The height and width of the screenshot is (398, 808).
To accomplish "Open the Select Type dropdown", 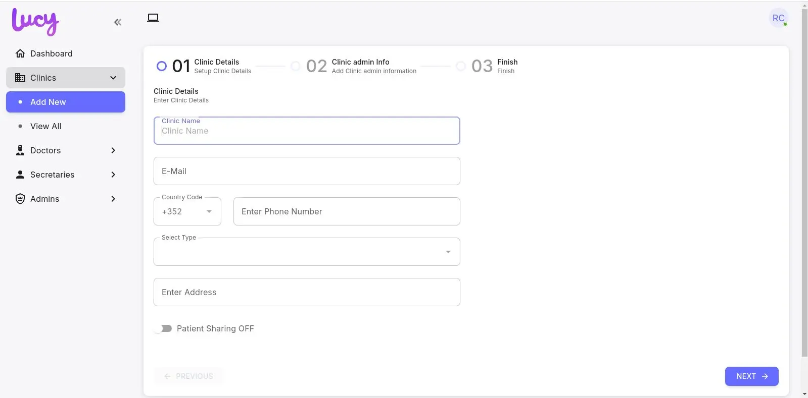I will [306, 252].
